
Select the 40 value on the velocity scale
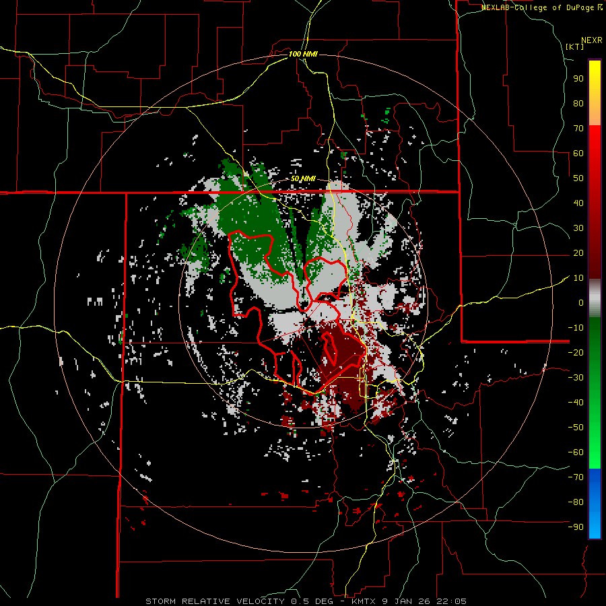578,203
